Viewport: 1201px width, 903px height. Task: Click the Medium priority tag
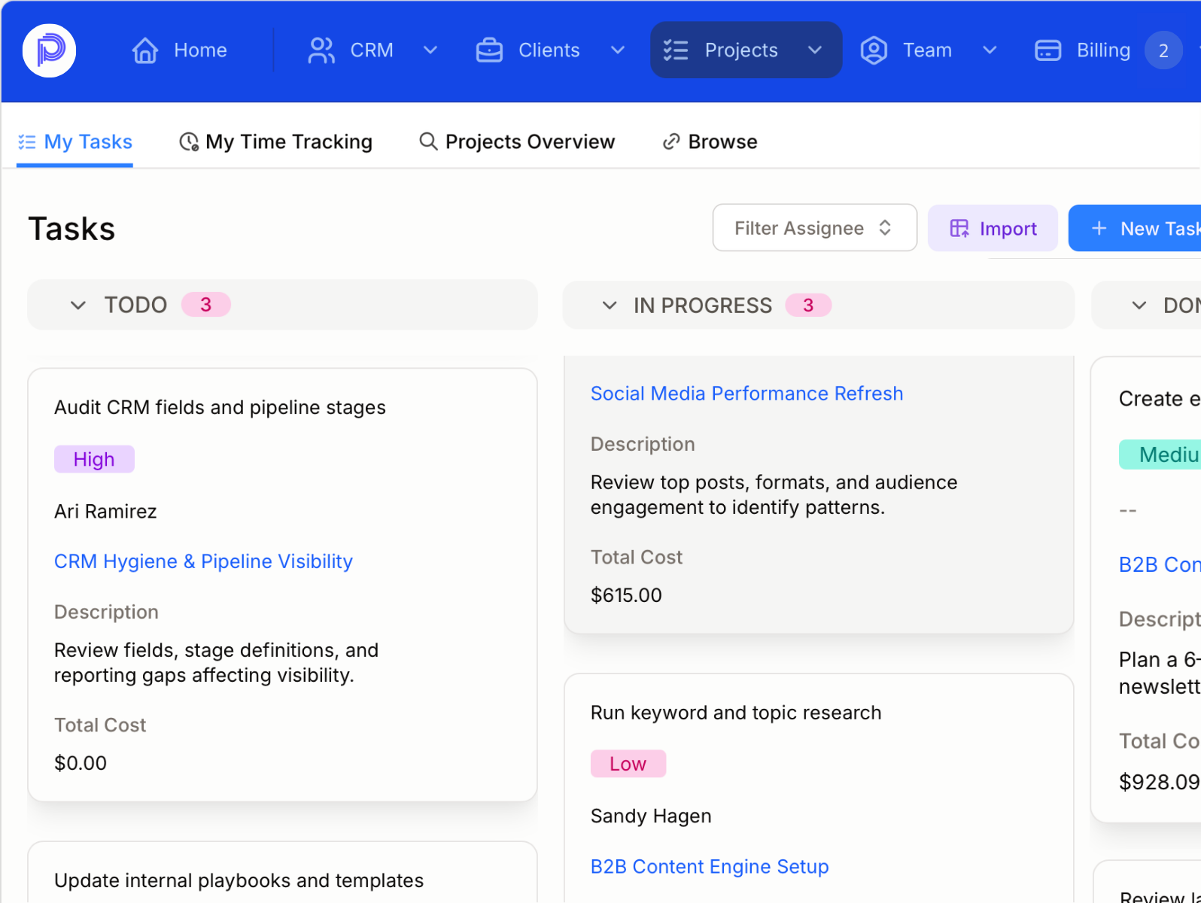click(1160, 455)
